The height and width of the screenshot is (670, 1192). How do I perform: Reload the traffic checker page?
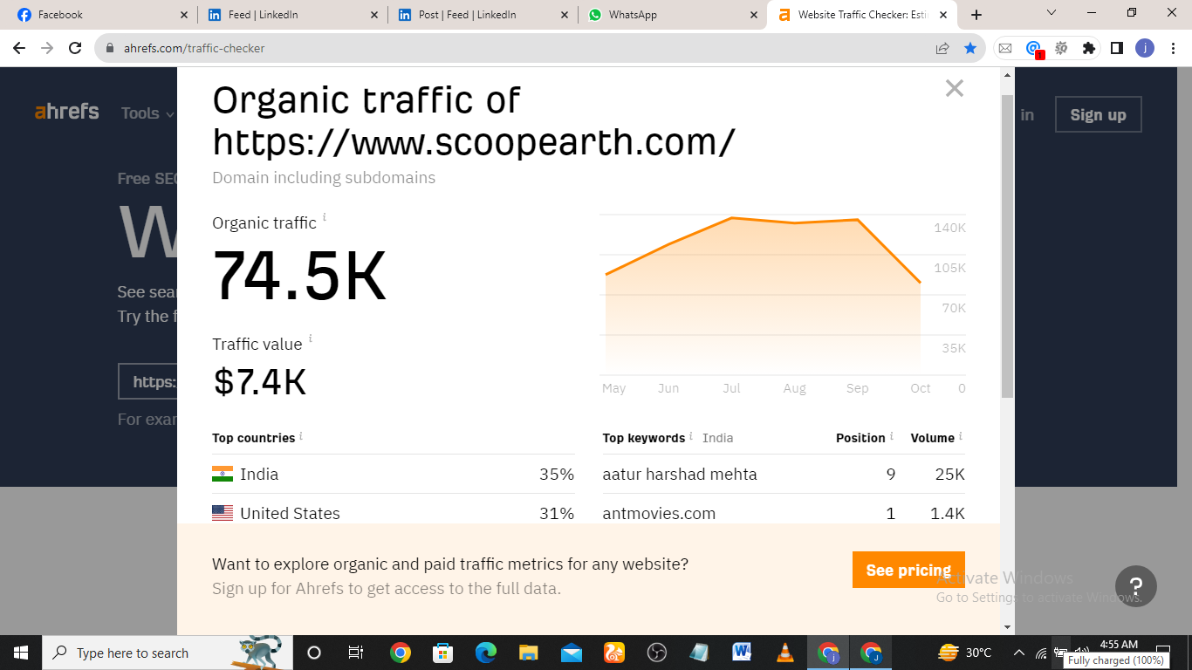click(x=73, y=48)
